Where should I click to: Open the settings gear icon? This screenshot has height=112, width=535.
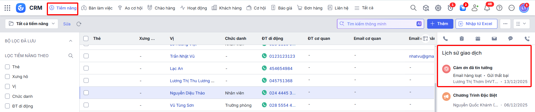pos(438,8)
